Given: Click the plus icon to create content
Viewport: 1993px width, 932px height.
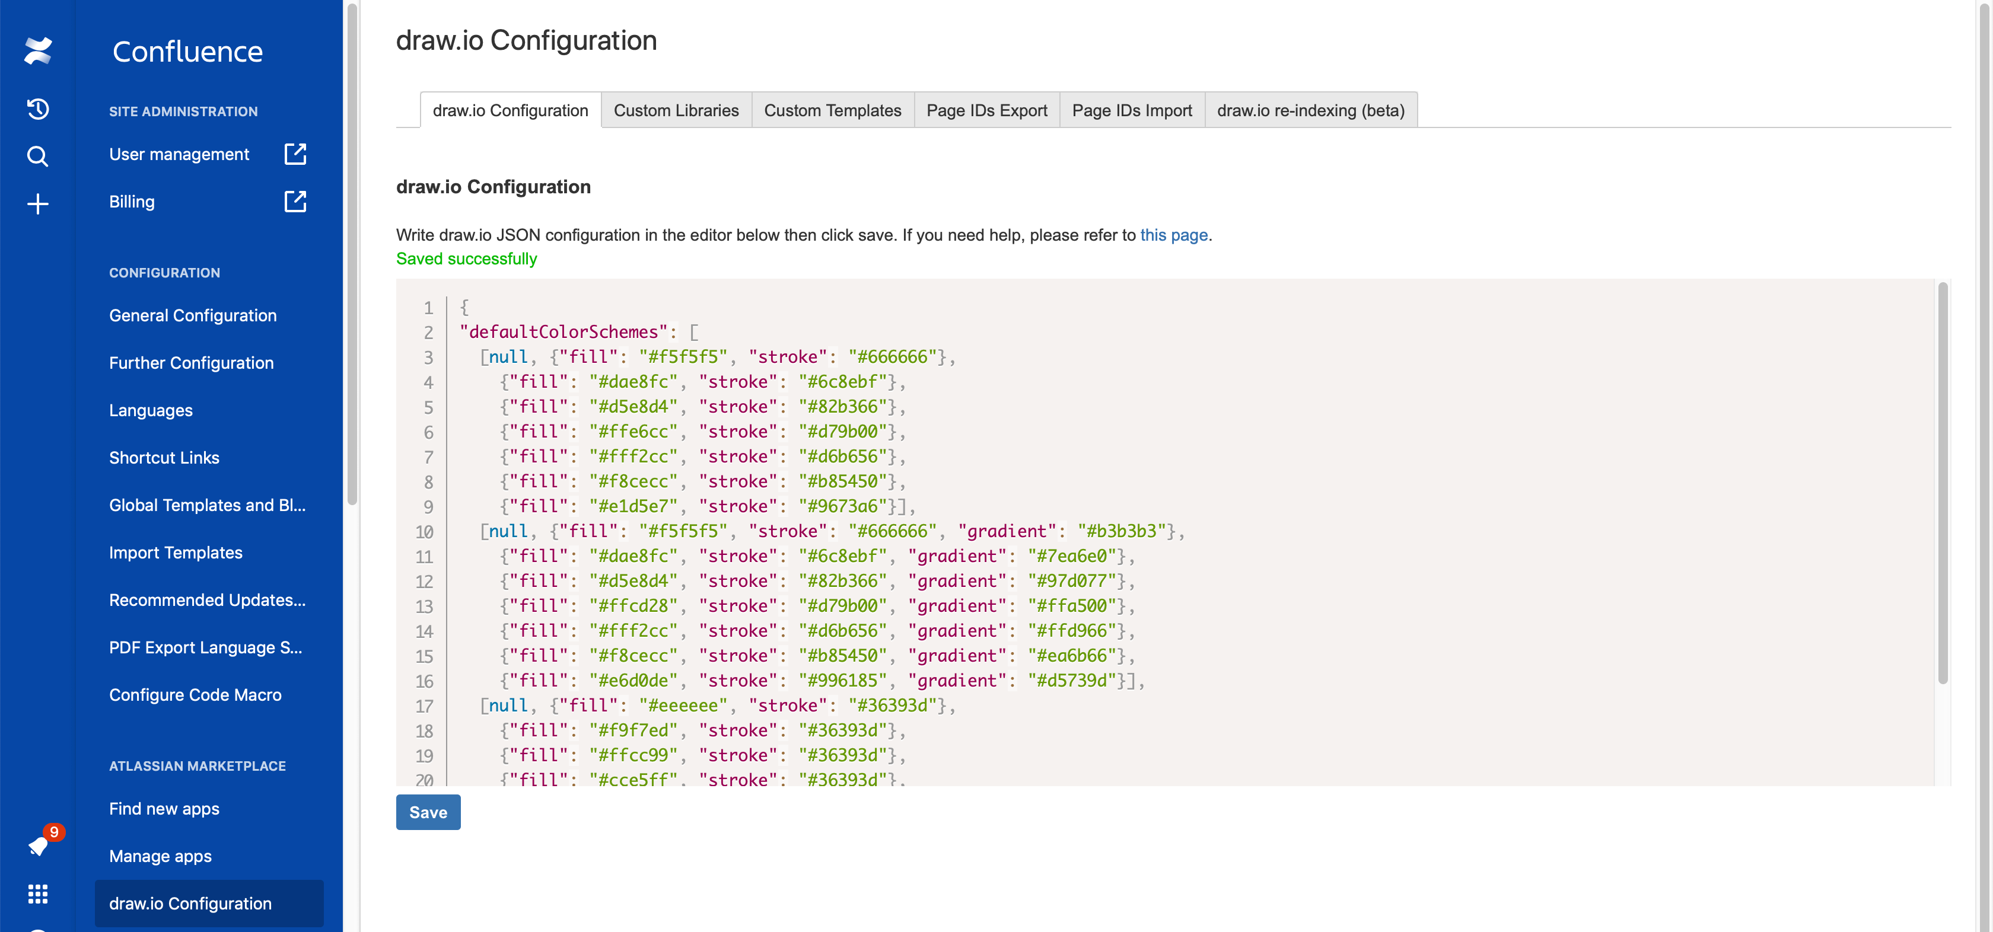Looking at the screenshot, I should 37,203.
